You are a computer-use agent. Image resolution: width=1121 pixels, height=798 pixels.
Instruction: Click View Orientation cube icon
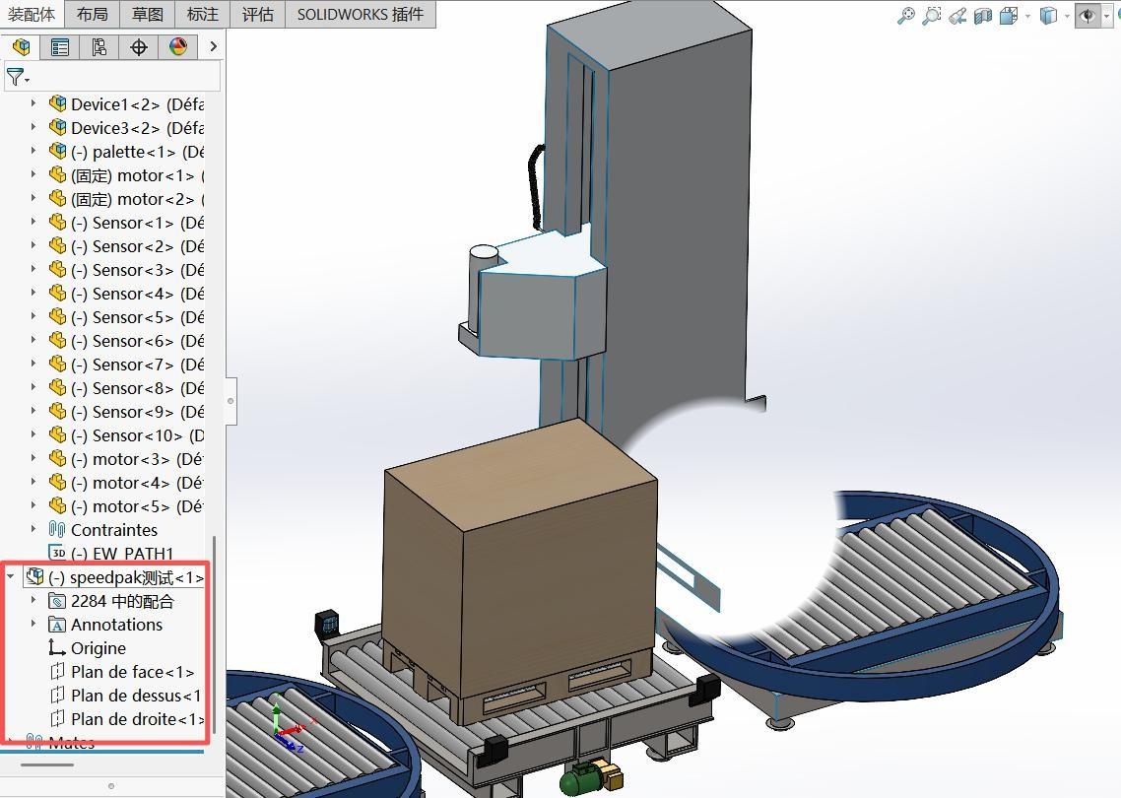(1009, 16)
